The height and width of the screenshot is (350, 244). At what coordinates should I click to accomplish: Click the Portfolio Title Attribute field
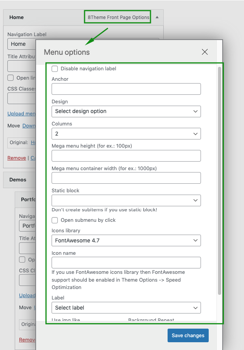tap(28, 248)
